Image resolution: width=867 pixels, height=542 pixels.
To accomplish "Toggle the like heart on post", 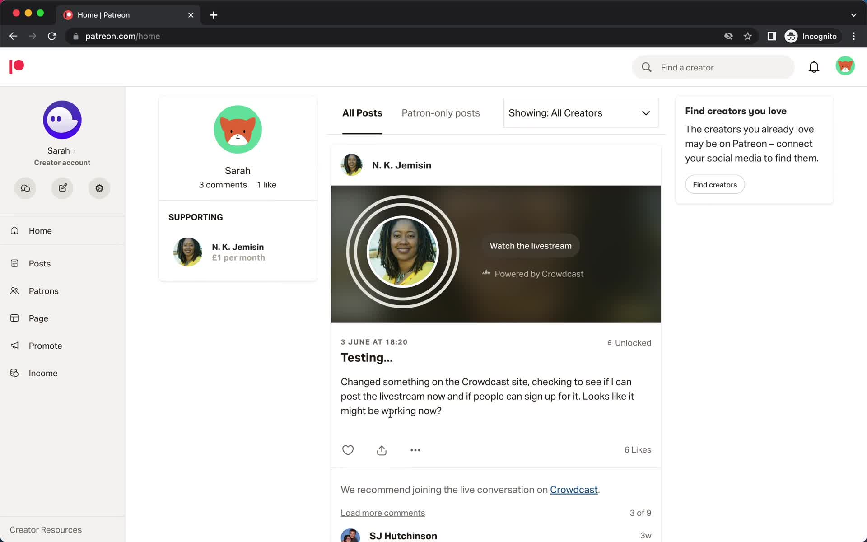I will (x=348, y=450).
